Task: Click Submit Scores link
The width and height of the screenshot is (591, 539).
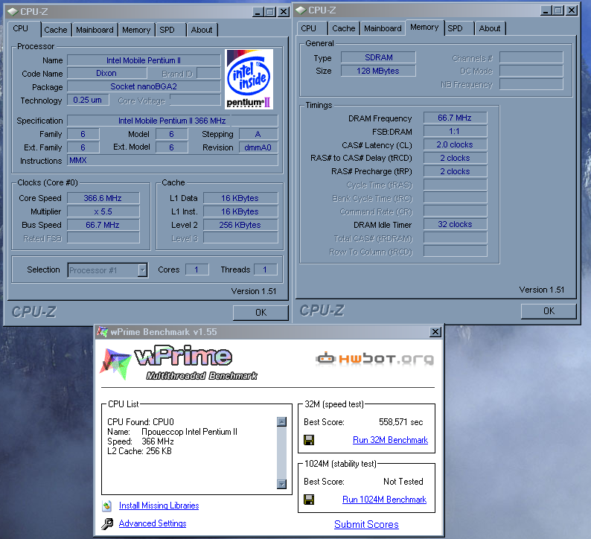Action: (x=366, y=524)
